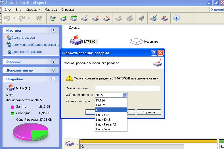Click the Скопировать раздел wizard link
The height and width of the screenshot is (149, 224).
coord(27,52)
